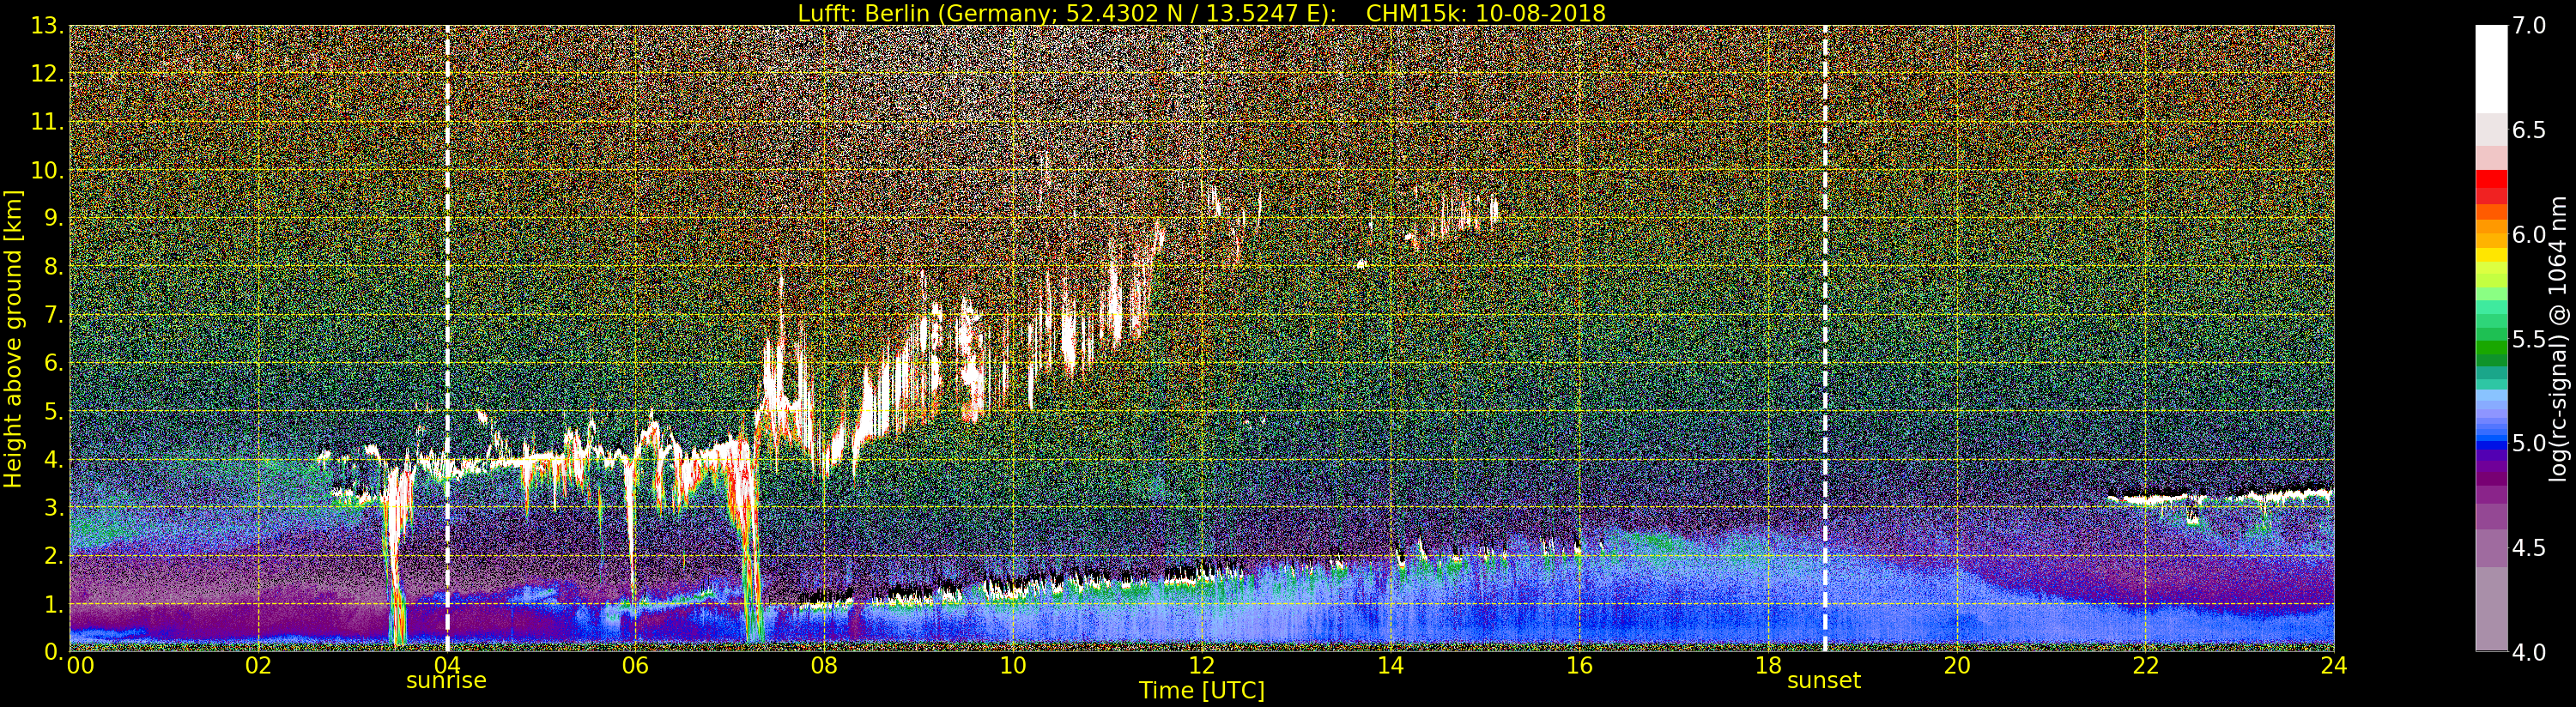This screenshot has width=2576, height=707.
Task: Click the '3.' tick on the height axis
Action: click(x=53, y=507)
